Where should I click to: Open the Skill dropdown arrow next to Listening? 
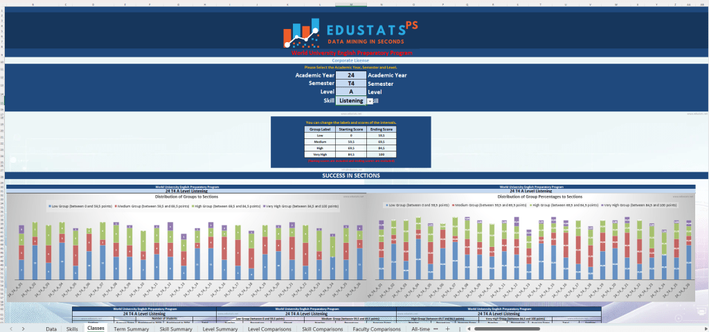coord(370,101)
